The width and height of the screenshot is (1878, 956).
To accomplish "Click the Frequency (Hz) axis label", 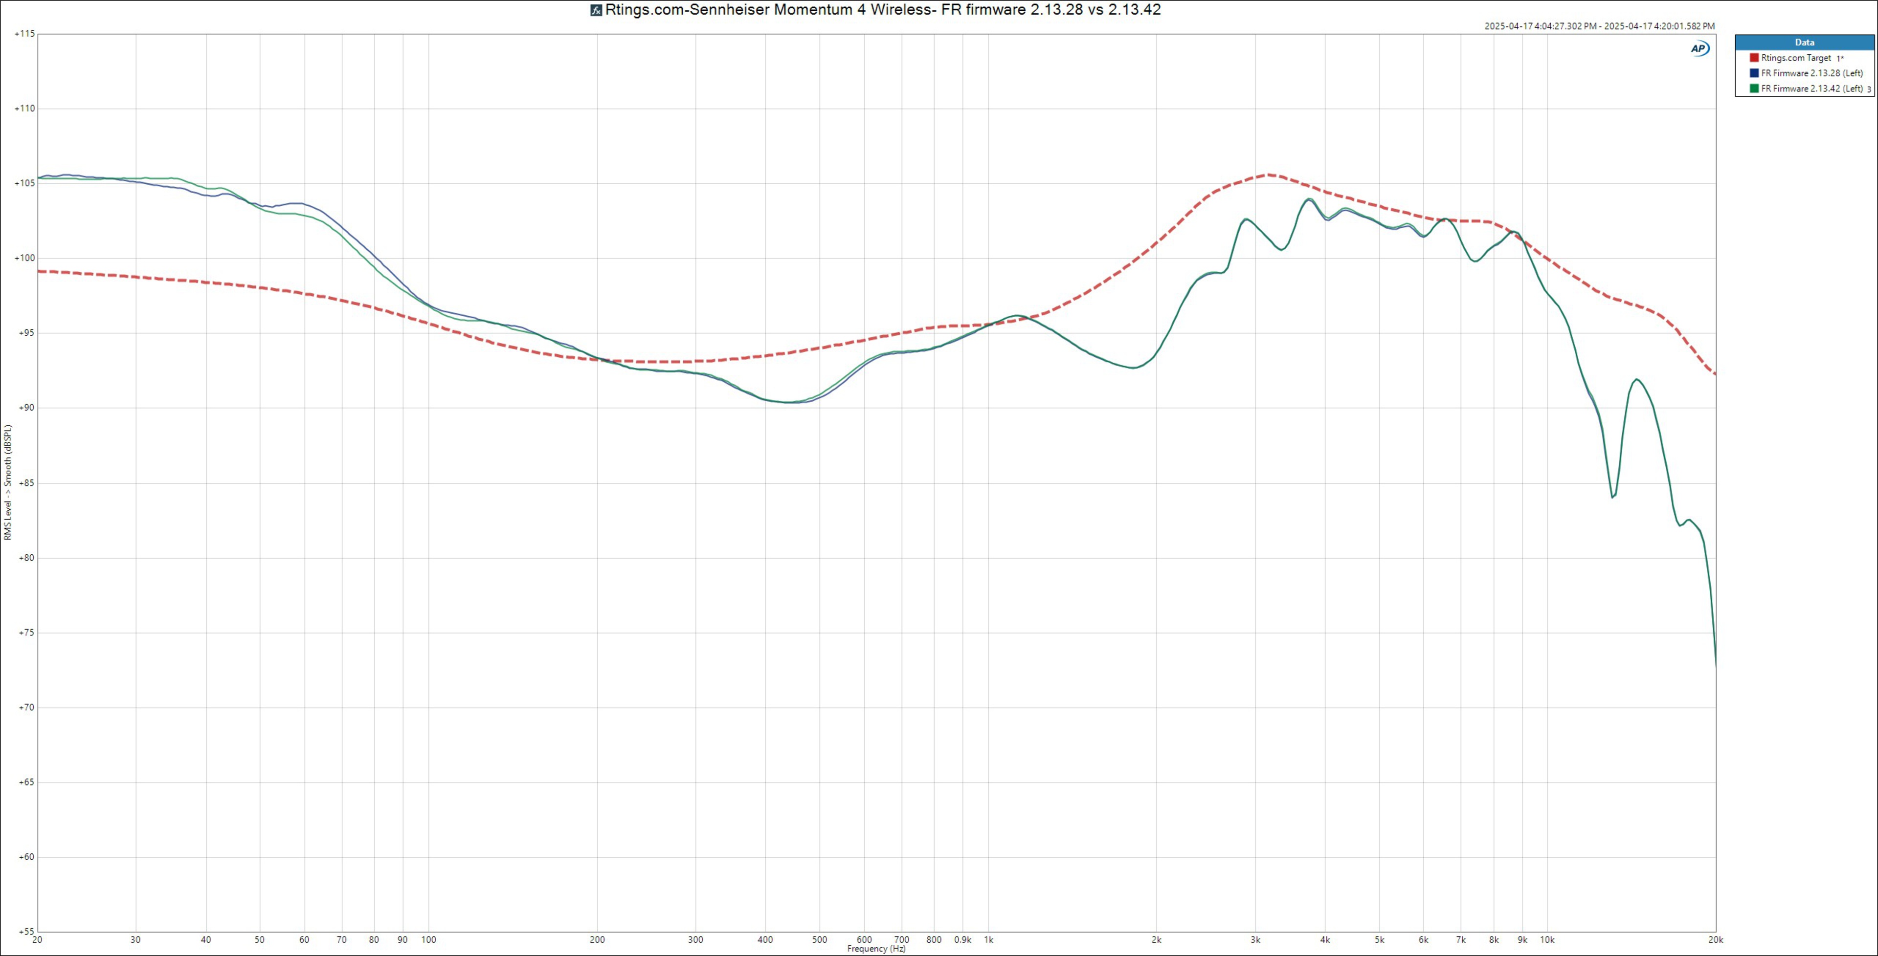I will (876, 949).
